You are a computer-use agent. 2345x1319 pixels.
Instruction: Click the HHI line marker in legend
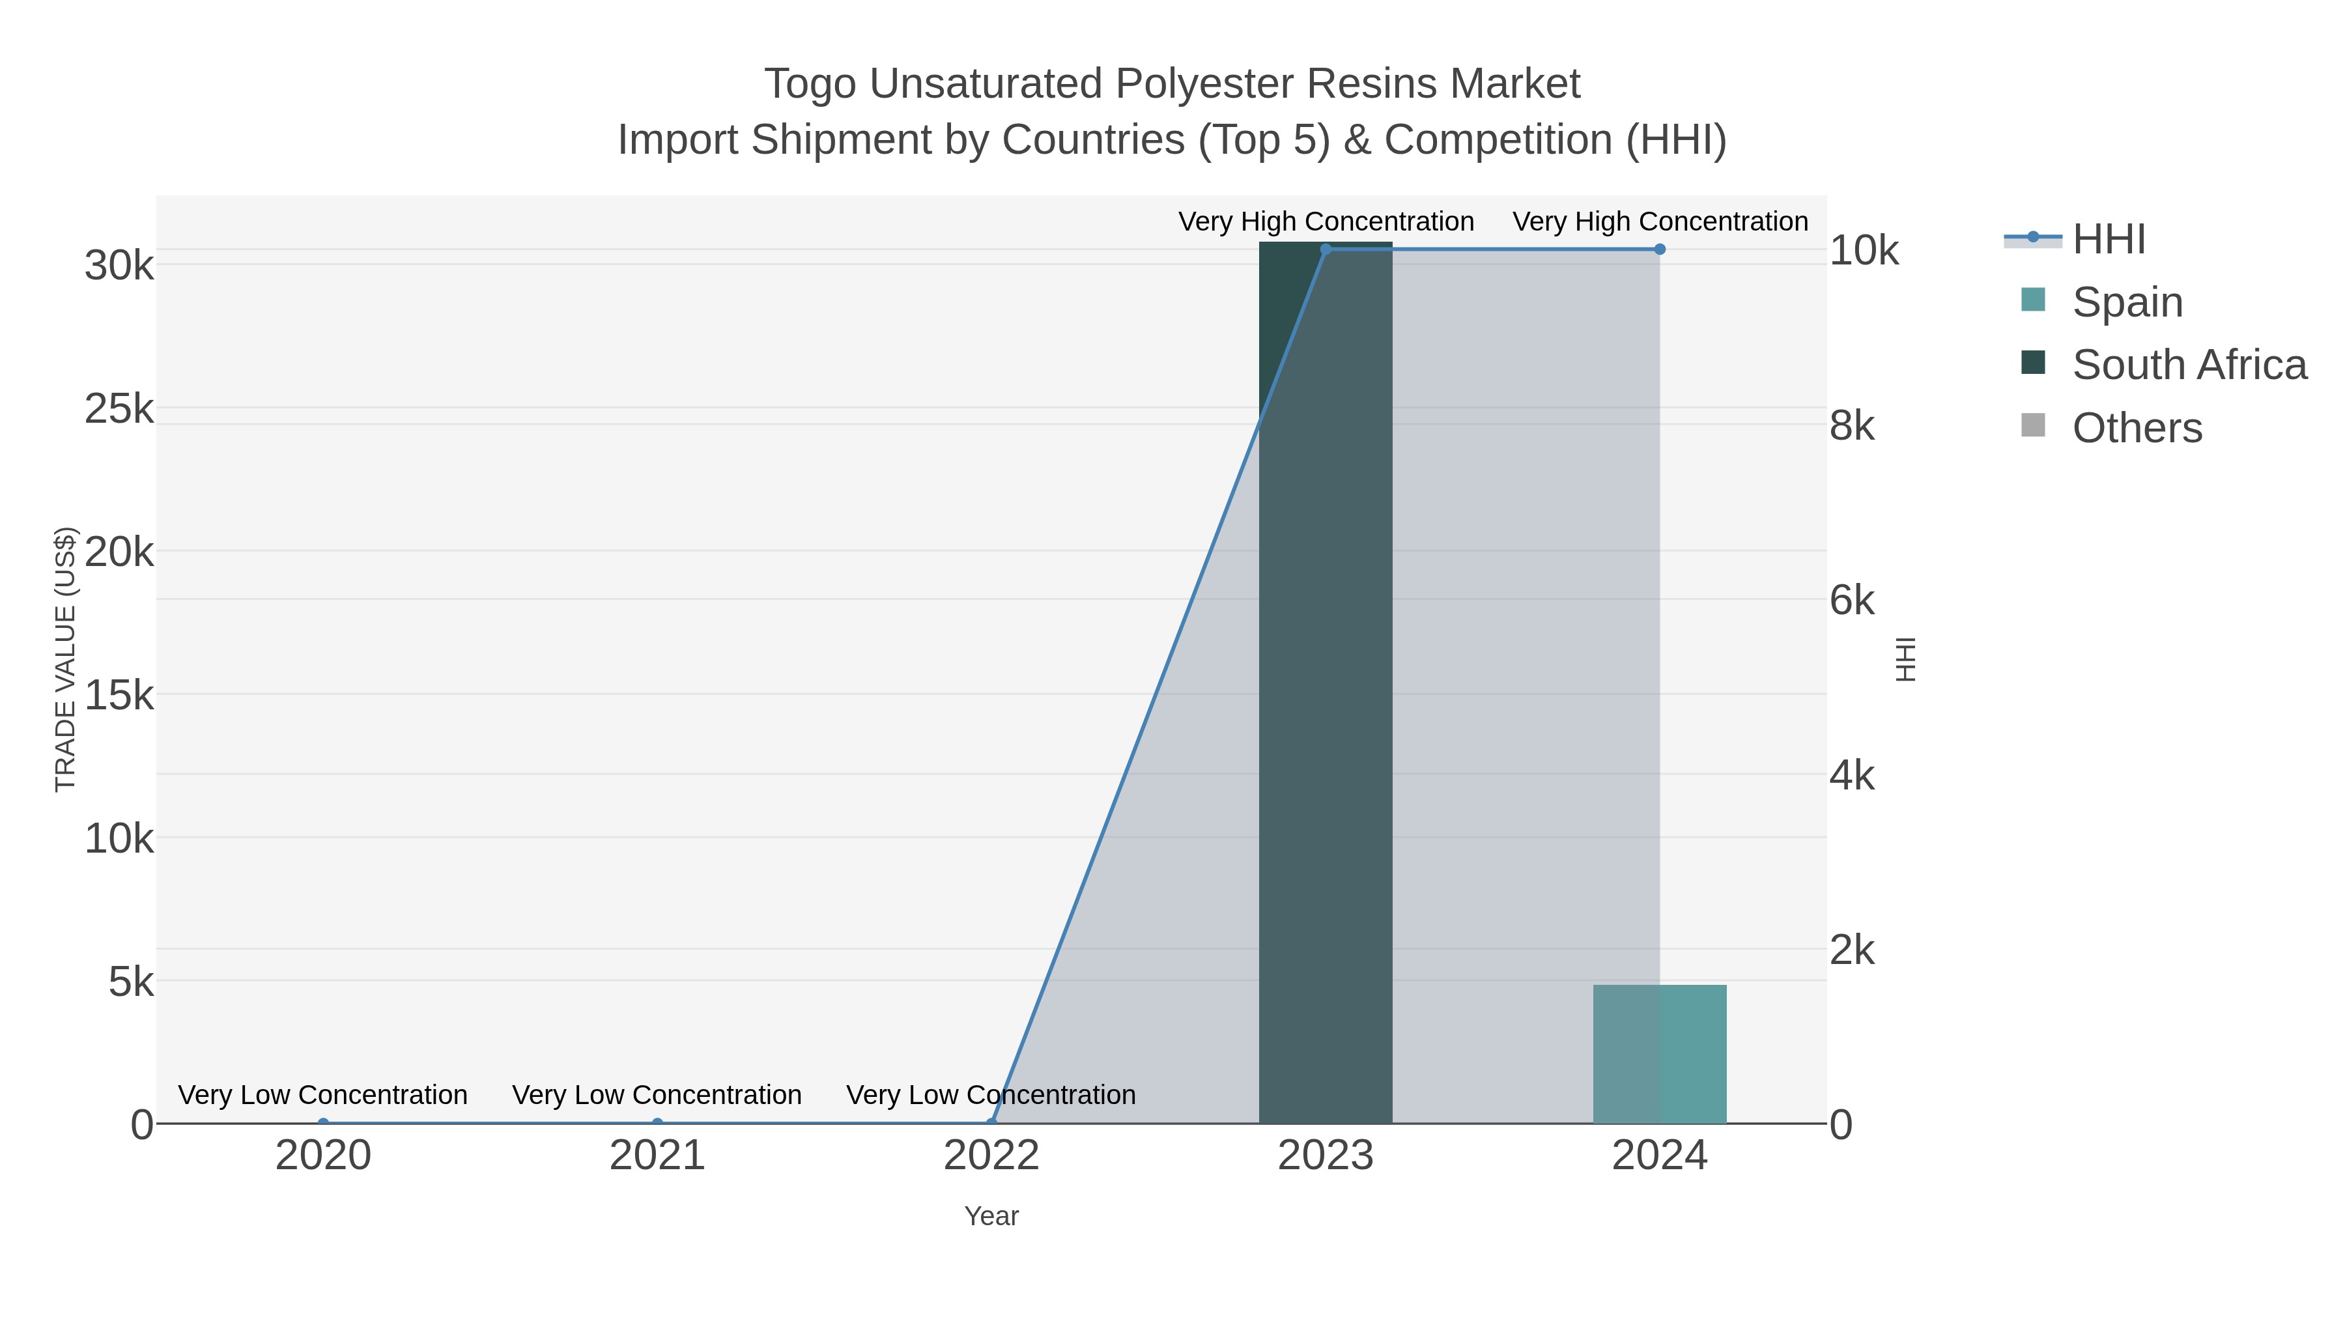(x=2033, y=236)
